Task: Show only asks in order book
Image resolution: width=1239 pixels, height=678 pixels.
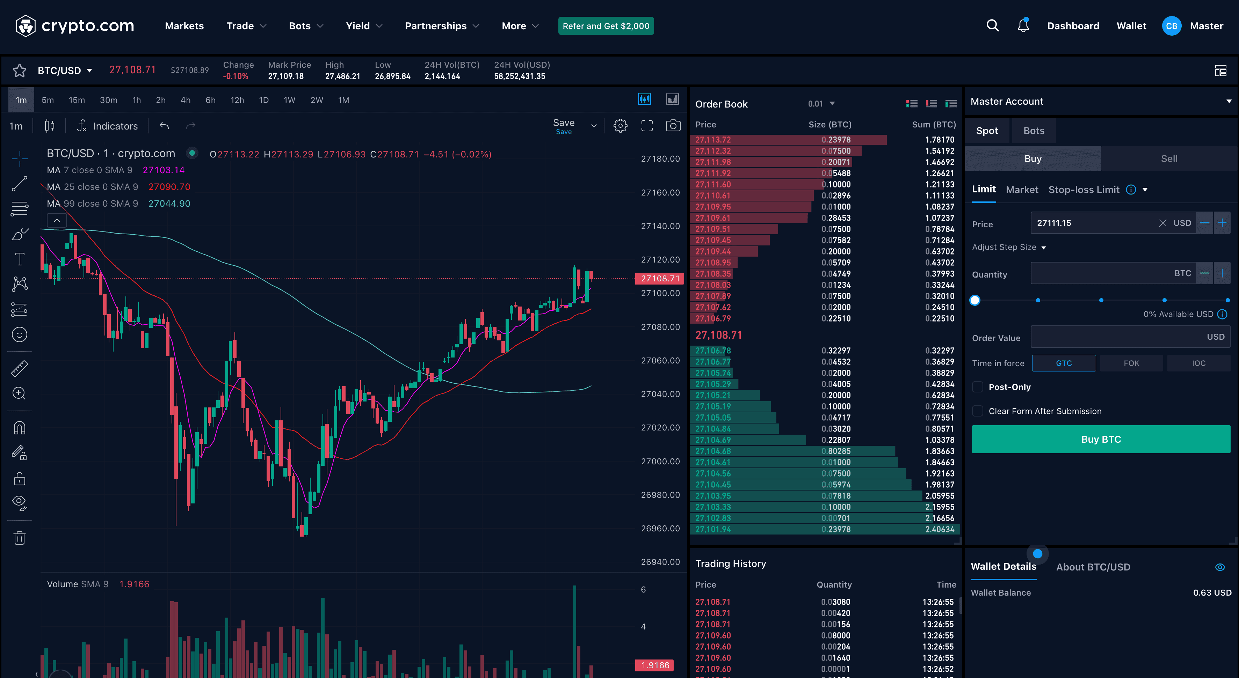Action: (x=931, y=103)
